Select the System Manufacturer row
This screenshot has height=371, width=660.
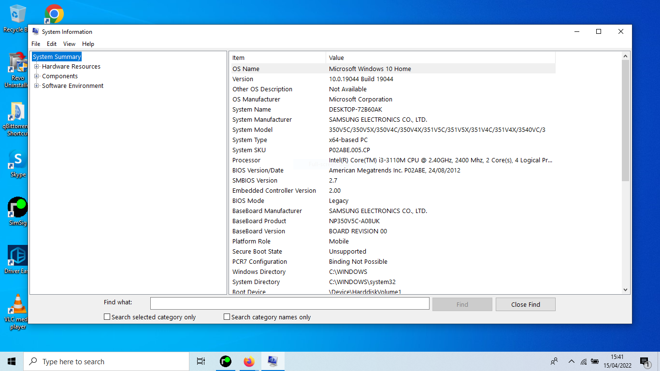393,119
